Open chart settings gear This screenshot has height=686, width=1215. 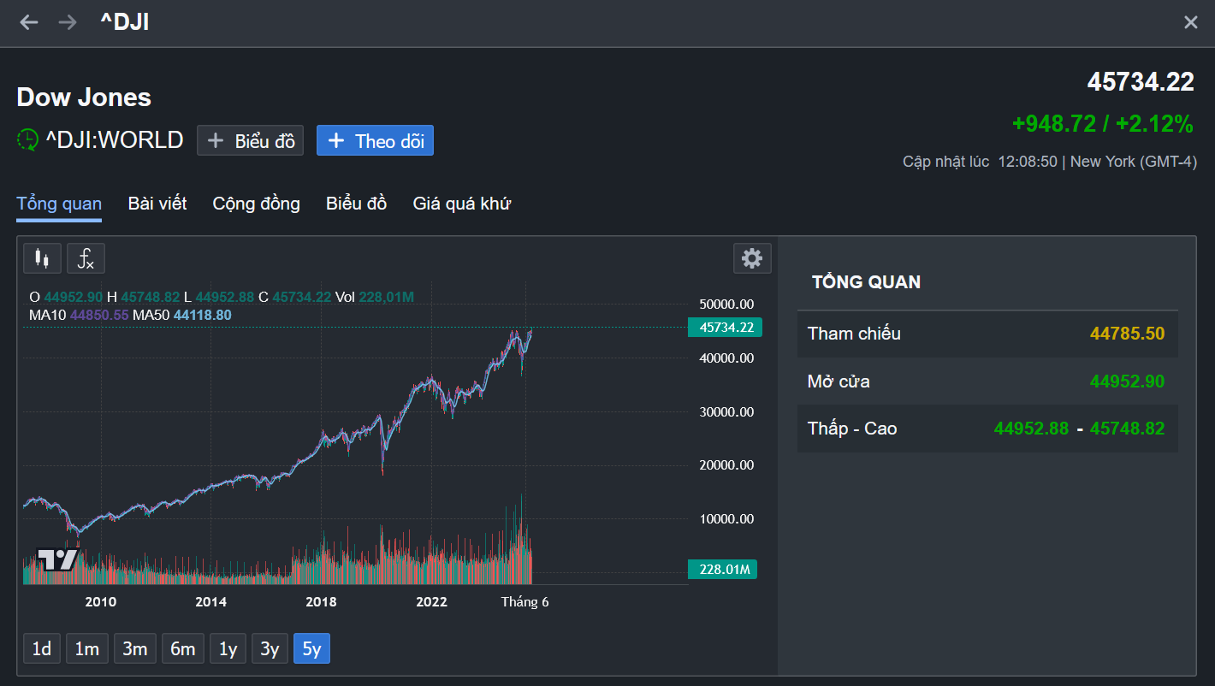point(752,257)
